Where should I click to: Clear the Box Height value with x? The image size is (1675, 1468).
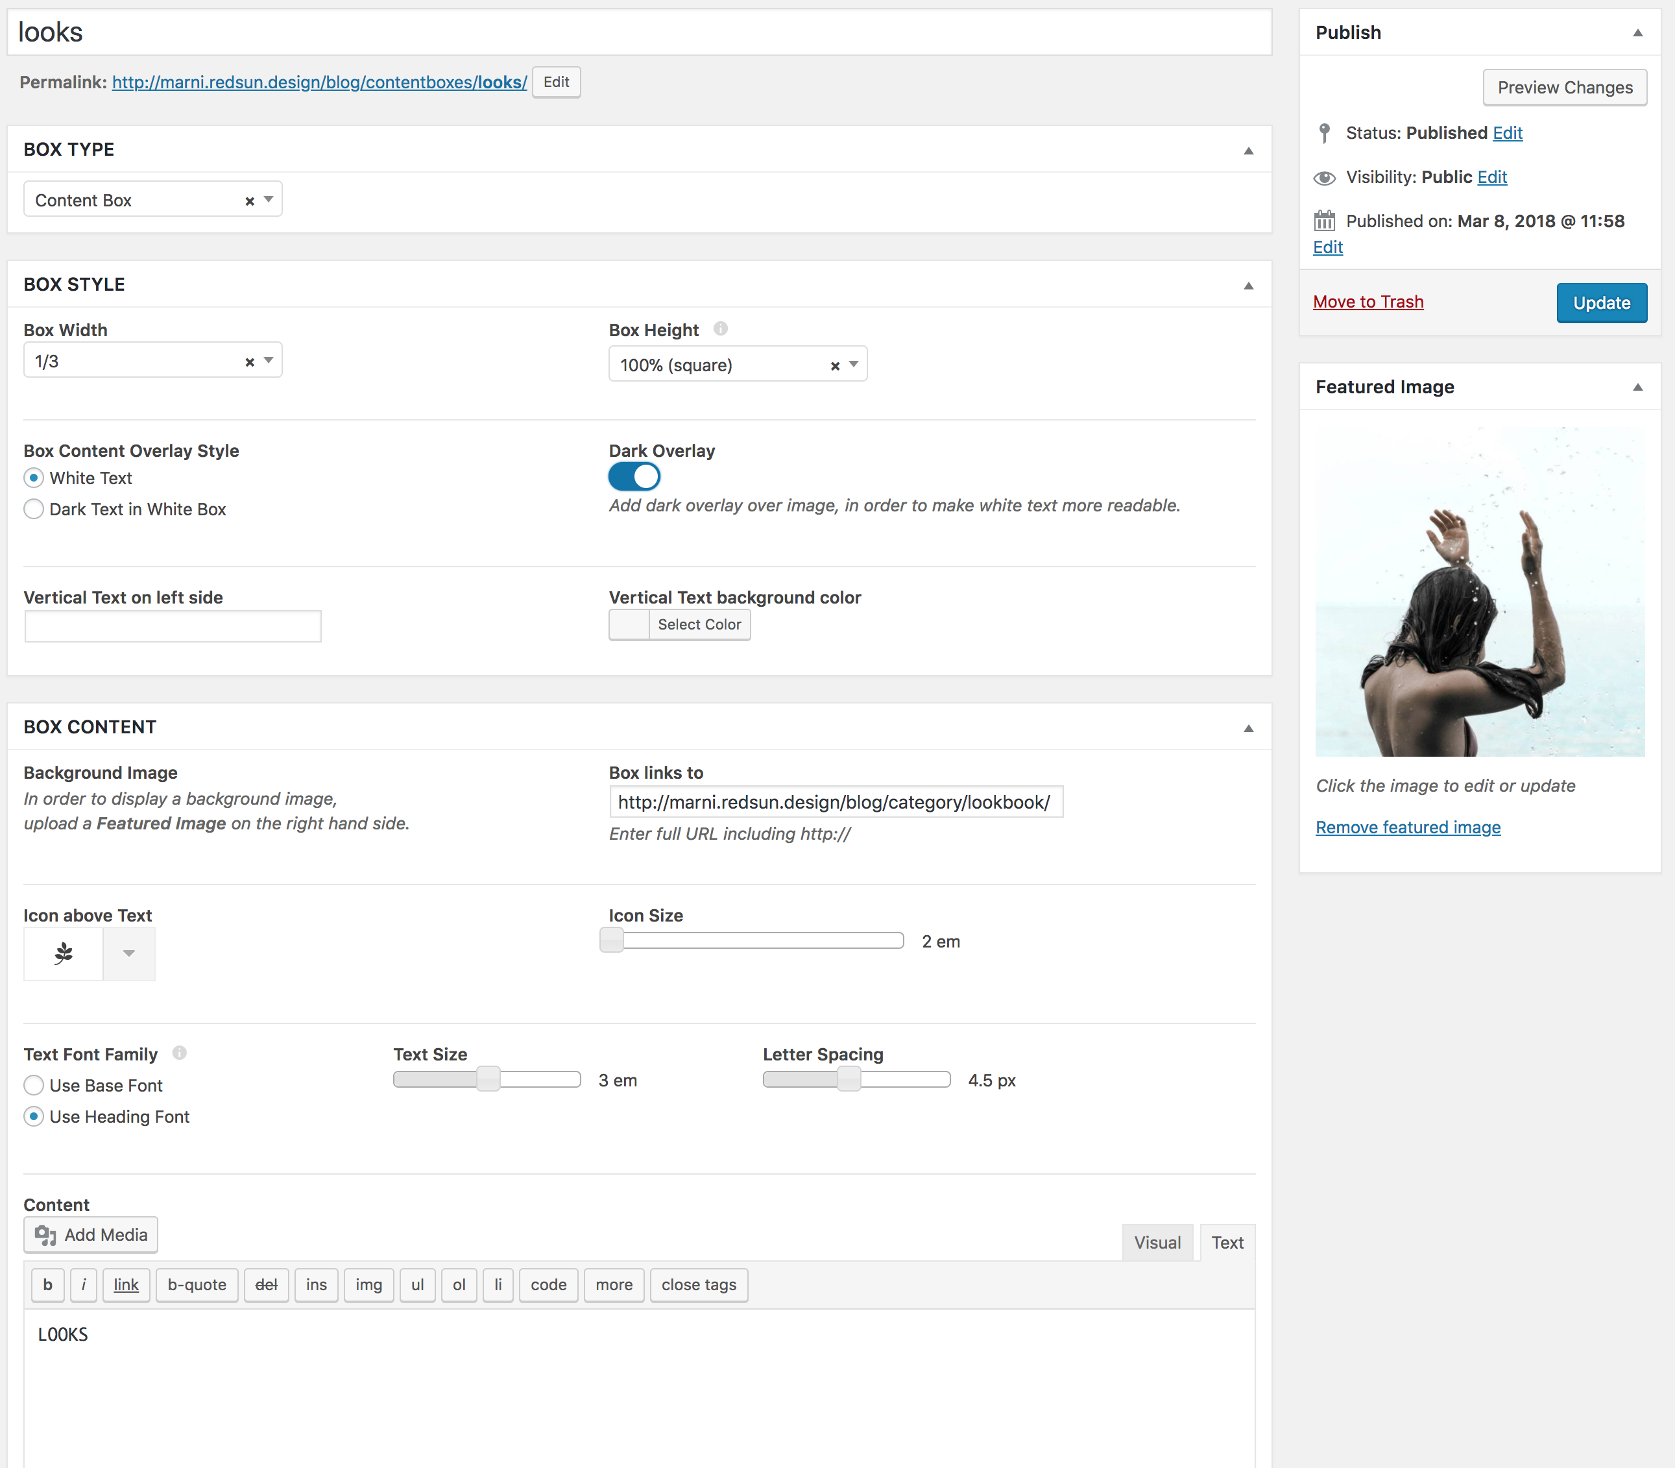[835, 366]
